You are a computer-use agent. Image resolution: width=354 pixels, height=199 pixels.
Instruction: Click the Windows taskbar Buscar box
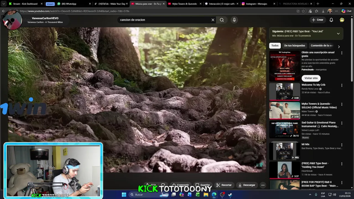pyautogui.click(x=149, y=195)
